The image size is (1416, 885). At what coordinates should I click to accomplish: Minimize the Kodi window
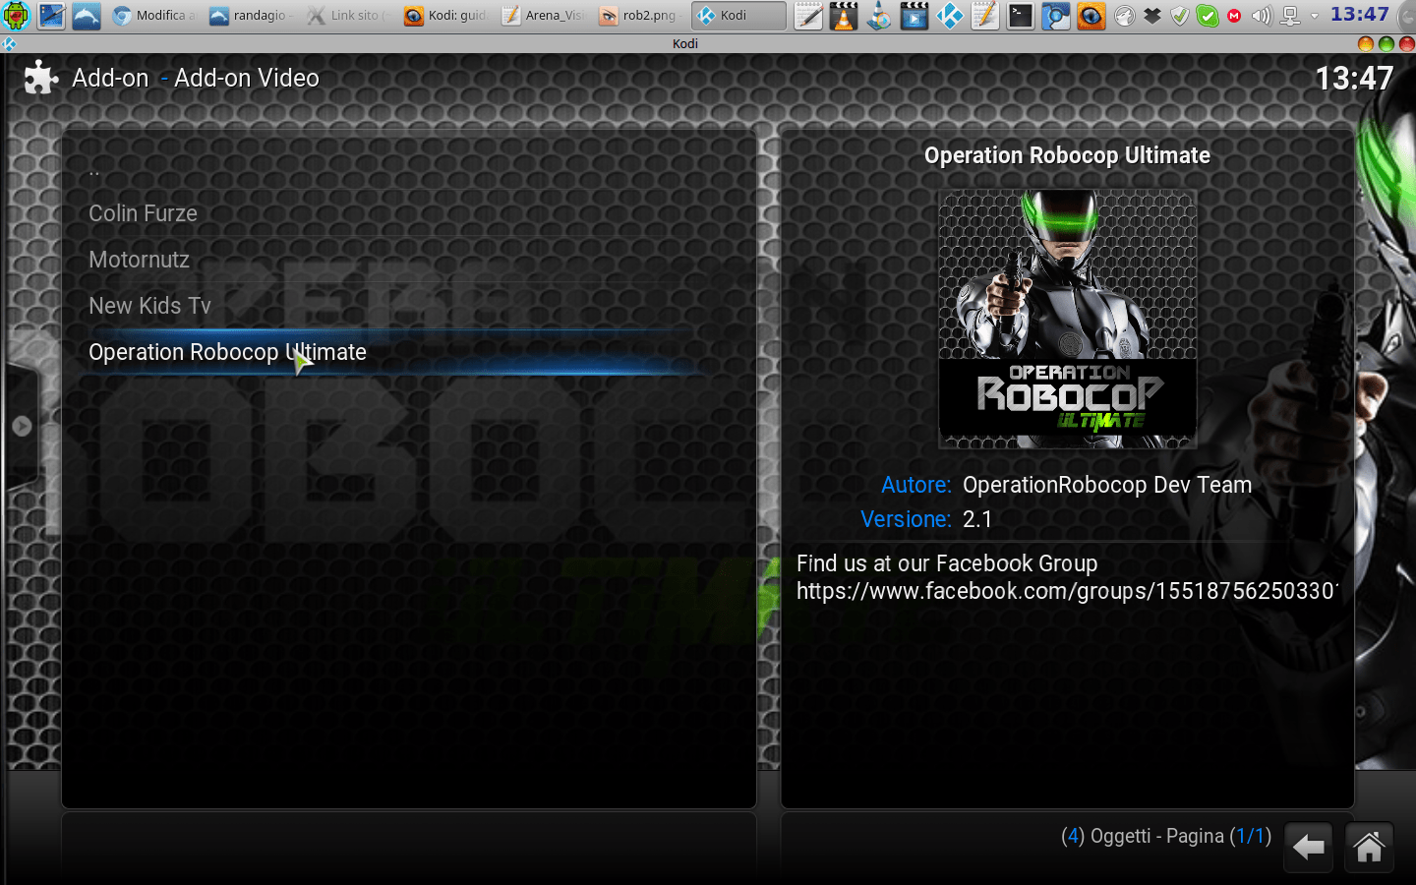click(1365, 43)
